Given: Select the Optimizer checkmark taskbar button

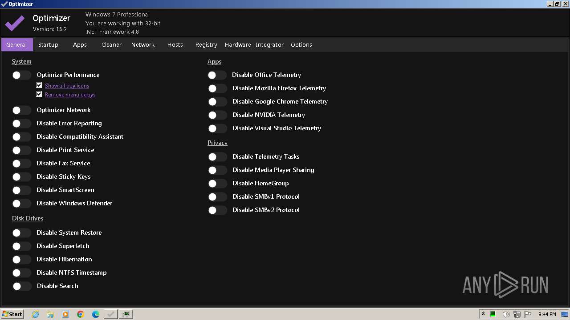Looking at the screenshot, I should click(110, 314).
